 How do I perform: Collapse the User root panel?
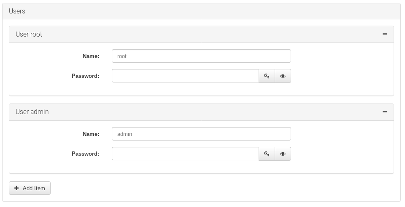point(384,34)
